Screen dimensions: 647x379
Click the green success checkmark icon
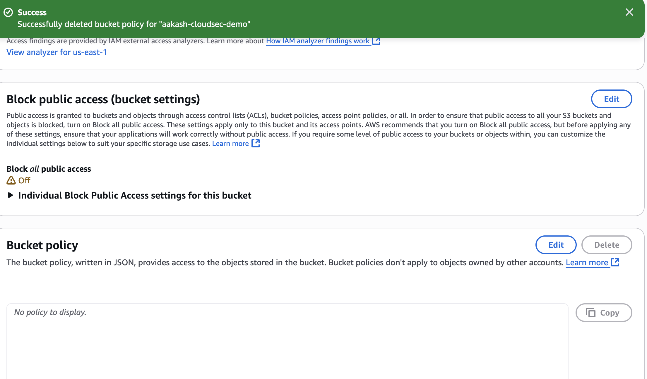tap(8, 12)
